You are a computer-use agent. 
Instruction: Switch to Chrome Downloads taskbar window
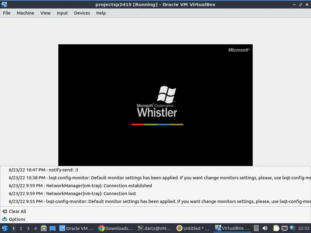(116, 228)
